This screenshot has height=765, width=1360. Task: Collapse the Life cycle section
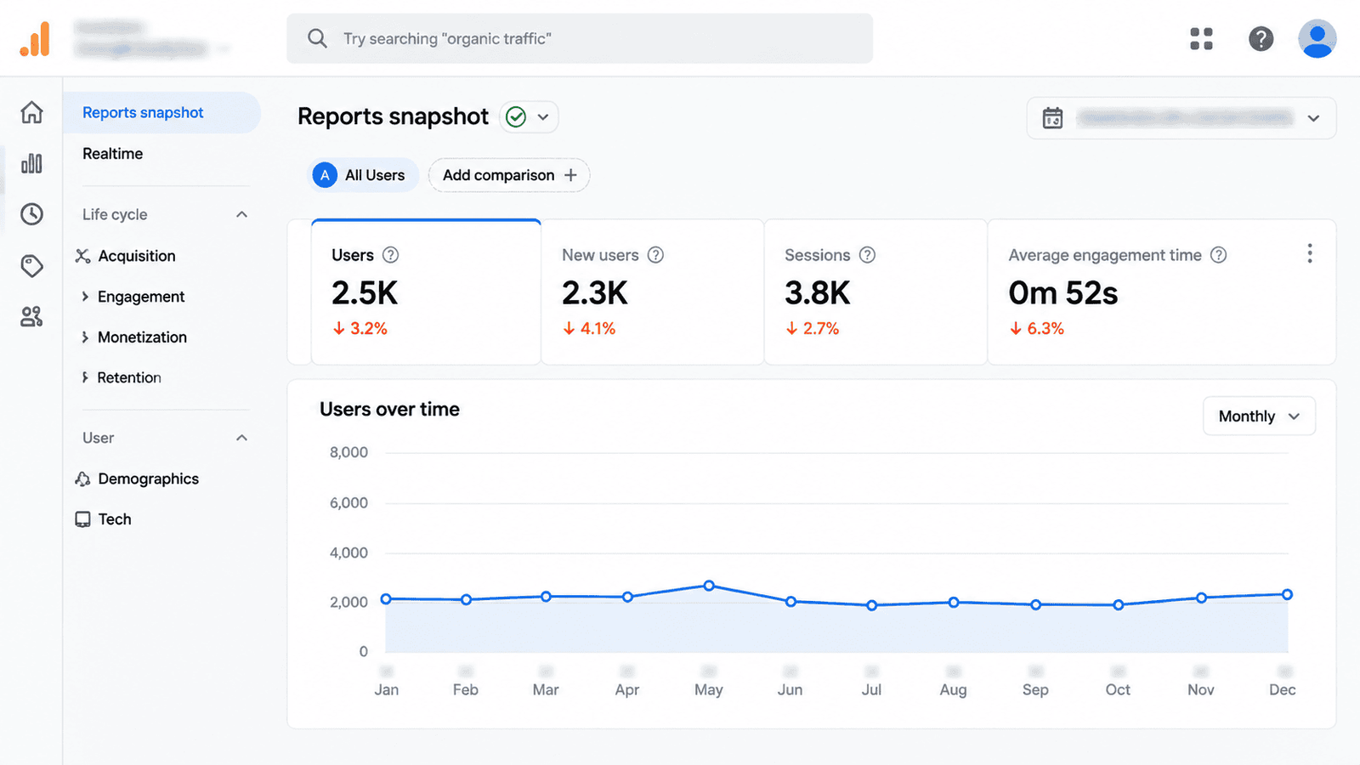241,214
